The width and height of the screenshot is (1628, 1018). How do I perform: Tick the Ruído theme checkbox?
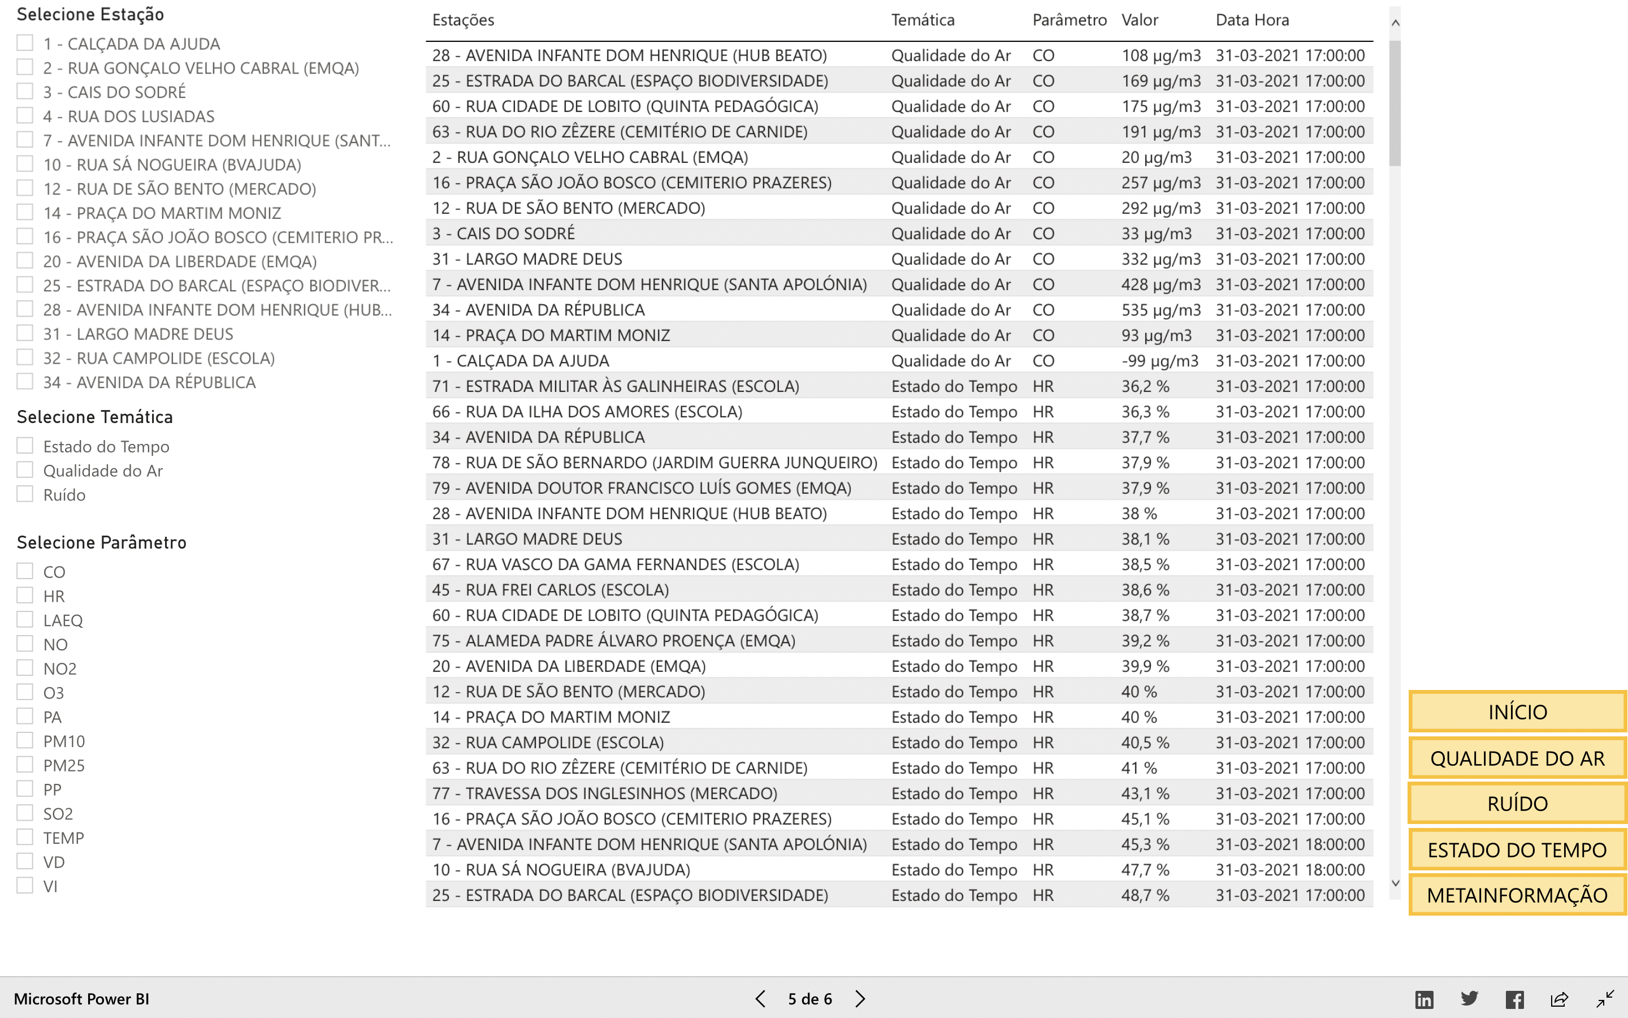click(25, 494)
